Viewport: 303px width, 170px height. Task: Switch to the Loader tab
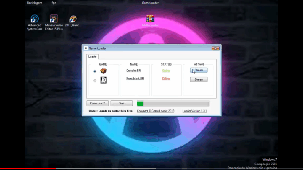pos(92,56)
